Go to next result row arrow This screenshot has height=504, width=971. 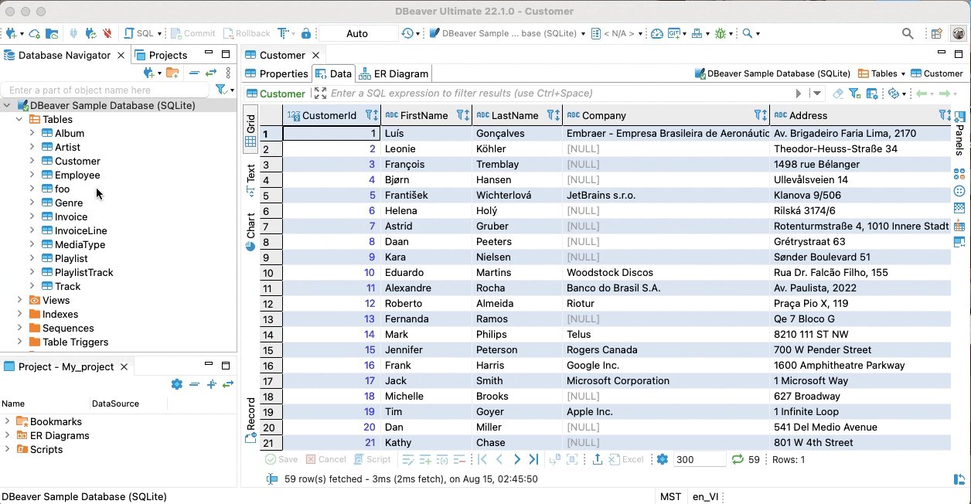(x=517, y=459)
